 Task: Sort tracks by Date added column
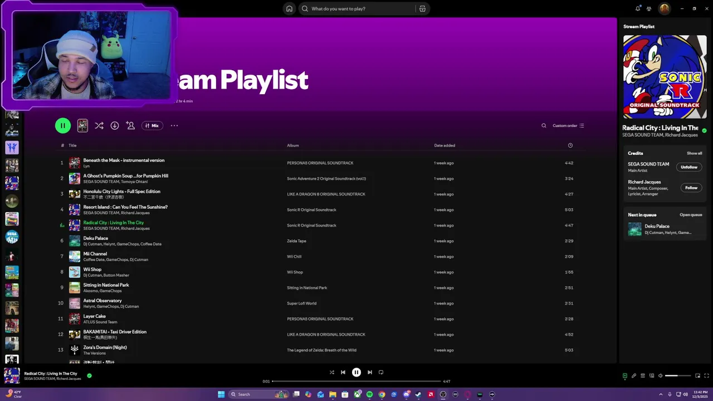tap(445, 145)
